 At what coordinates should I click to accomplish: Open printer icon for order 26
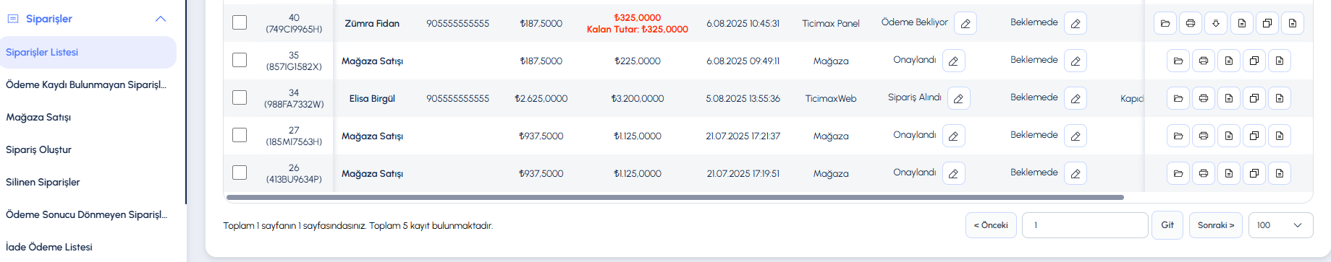coord(1204,174)
